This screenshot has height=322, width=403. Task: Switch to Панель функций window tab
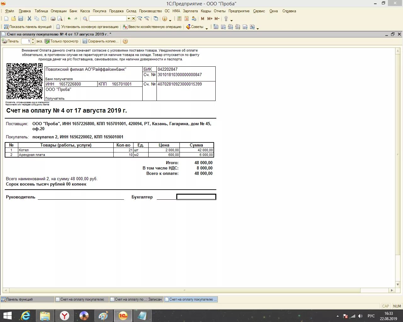point(27,299)
